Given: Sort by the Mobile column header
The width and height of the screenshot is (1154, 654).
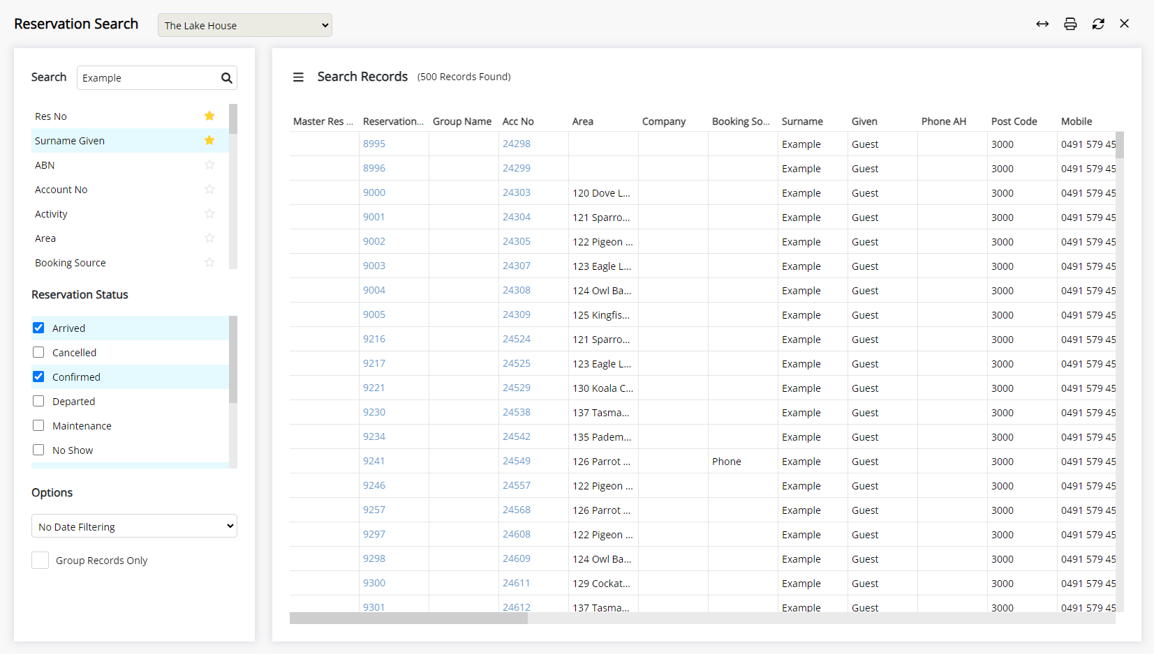Looking at the screenshot, I should coord(1077,121).
